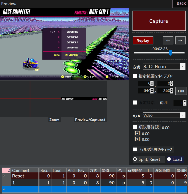Click the new-row marker in blue row
188x194 pixels.
[4, 189]
